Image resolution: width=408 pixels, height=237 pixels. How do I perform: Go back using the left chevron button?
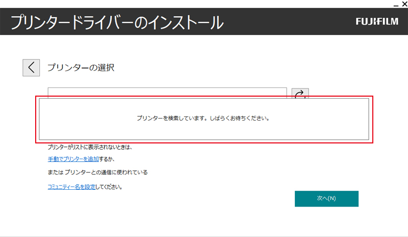click(31, 68)
